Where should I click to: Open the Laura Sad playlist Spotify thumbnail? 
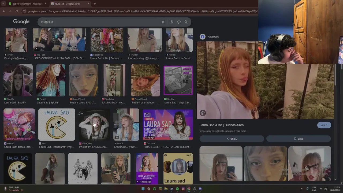[178, 80]
